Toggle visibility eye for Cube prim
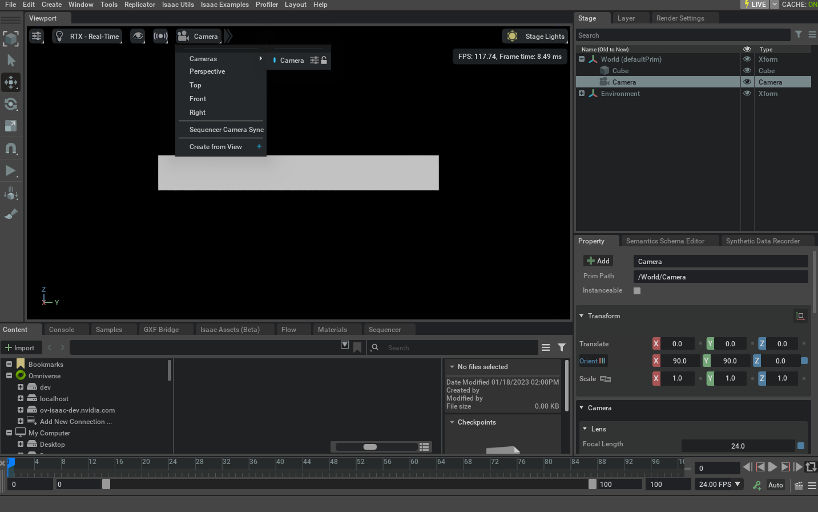Image resolution: width=818 pixels, height=512 pixels. [x=747, y=70]
